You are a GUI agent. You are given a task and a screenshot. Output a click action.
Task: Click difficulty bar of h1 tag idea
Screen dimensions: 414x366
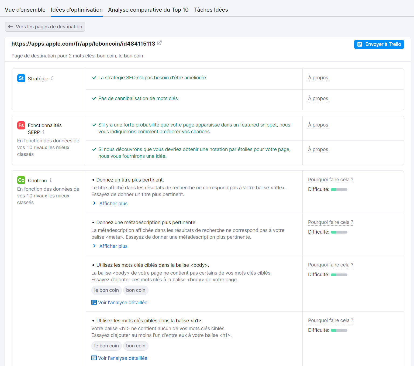(x=339, y=330)
